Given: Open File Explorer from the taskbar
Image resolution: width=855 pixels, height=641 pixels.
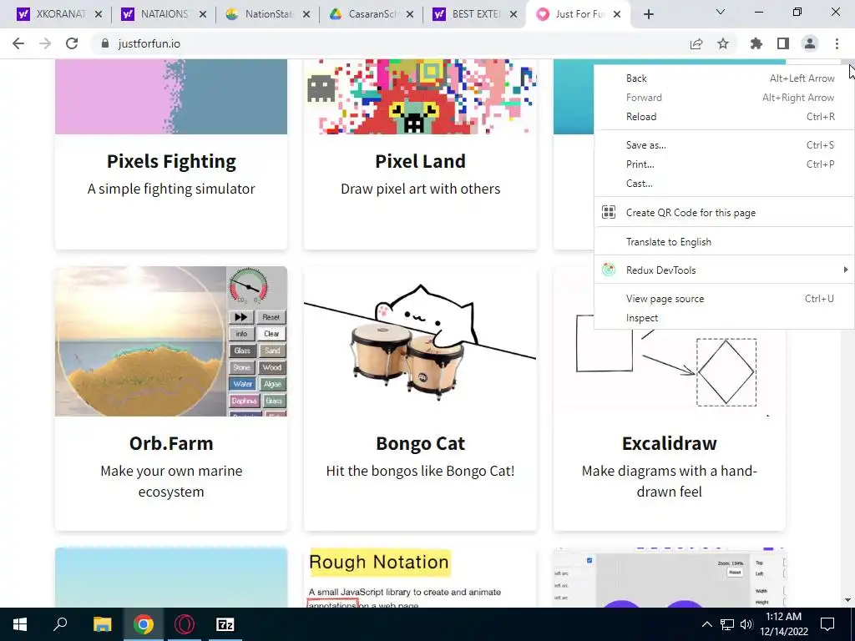Looking at the screenshot, I should point(102,624).
